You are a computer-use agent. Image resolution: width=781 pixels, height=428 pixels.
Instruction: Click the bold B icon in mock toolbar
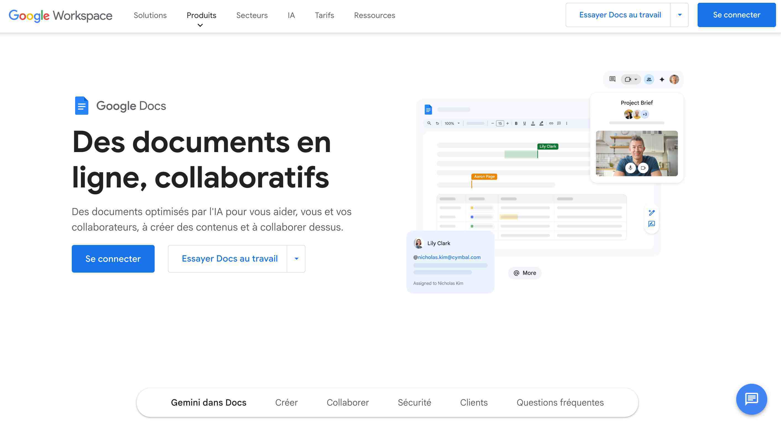click(x=516, y=123)
